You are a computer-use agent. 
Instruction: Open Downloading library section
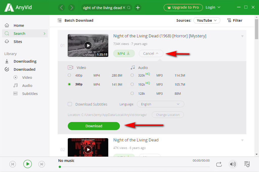click(25, 61)
